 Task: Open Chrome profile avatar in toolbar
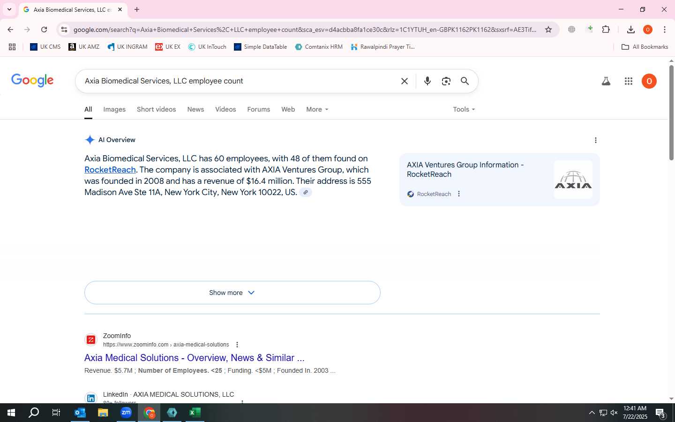[x=647, y=30]
